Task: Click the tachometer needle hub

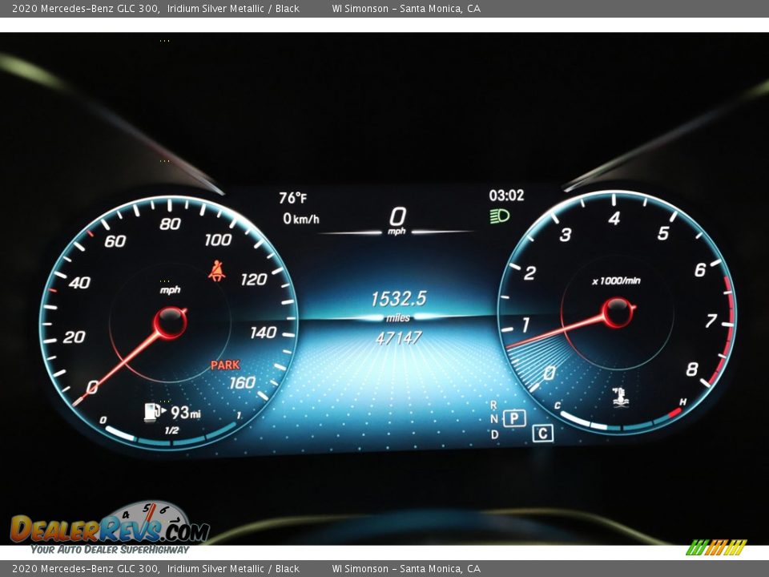Action: [x=618, y=312]
